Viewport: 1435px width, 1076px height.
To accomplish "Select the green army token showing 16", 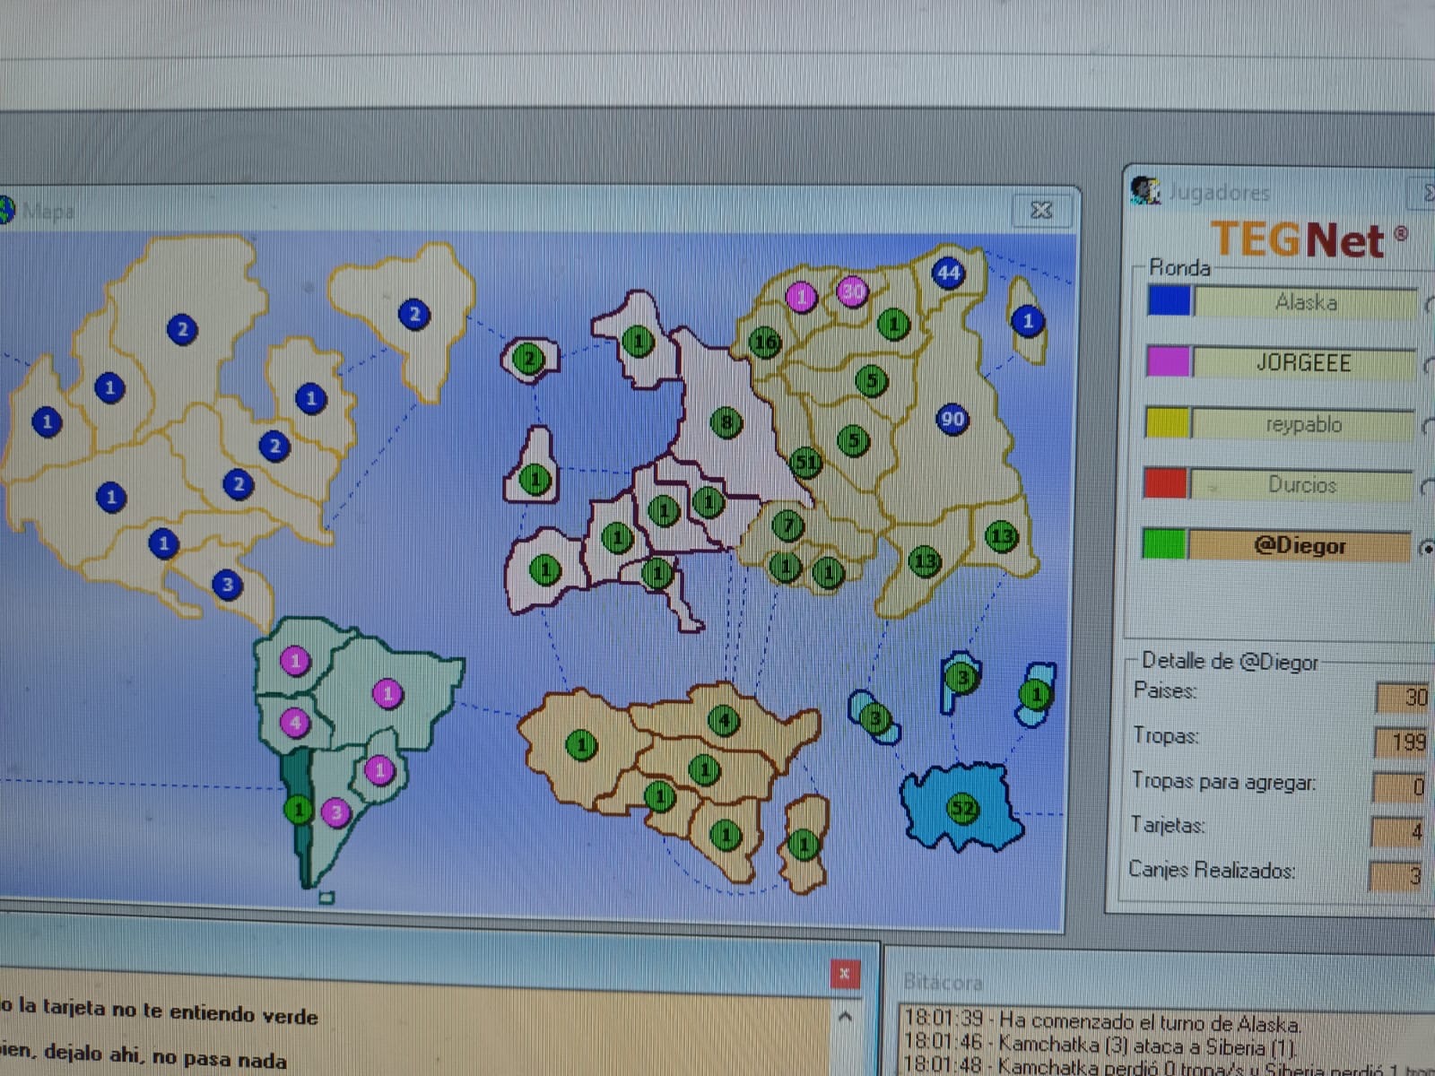I will [x=765, y=342].
